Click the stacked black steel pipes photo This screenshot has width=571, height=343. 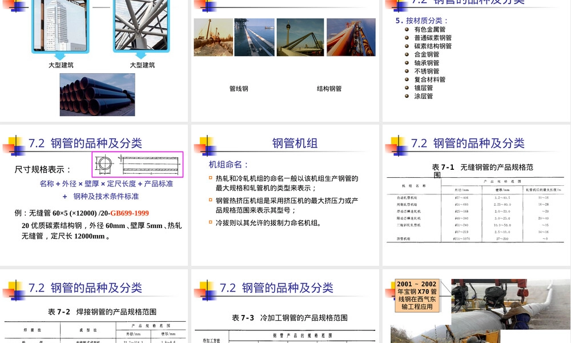97,95
